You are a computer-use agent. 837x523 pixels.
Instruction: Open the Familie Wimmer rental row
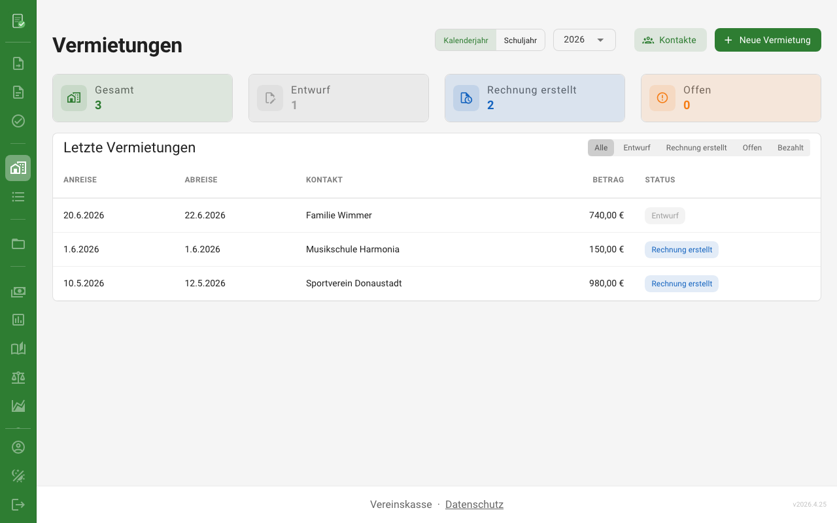coord(339,215)
